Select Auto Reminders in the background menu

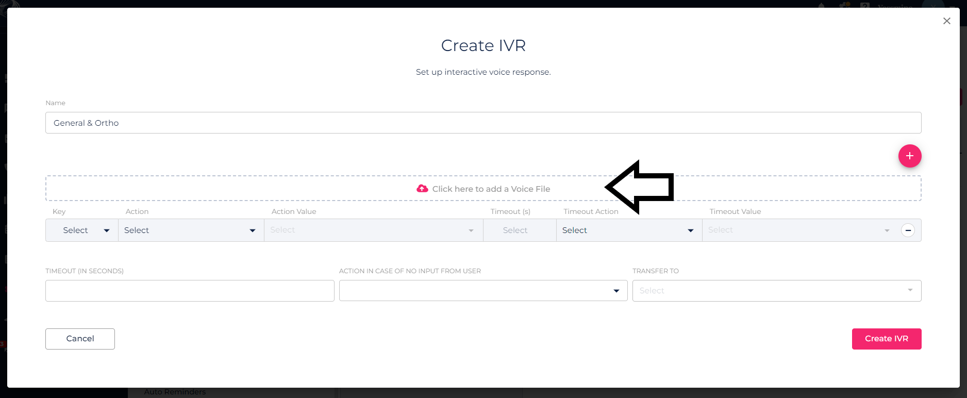[175, 392]
